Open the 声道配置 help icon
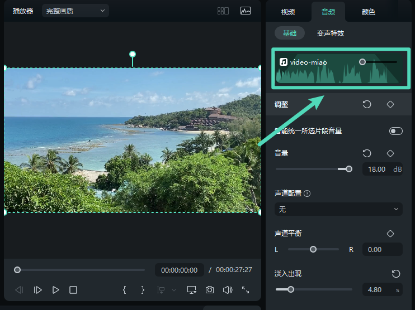 click(x=307, y=193)
